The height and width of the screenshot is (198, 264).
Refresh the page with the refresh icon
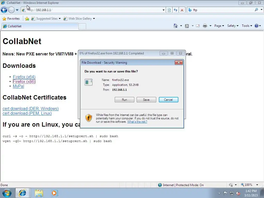175,10
